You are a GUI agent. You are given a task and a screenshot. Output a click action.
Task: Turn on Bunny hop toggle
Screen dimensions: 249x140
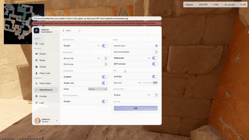click(105, 58)
